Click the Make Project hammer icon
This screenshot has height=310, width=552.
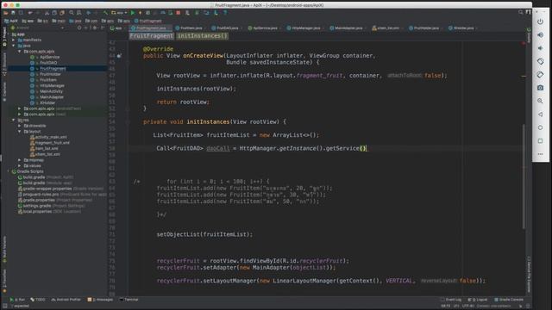click(x=105, y=13)
